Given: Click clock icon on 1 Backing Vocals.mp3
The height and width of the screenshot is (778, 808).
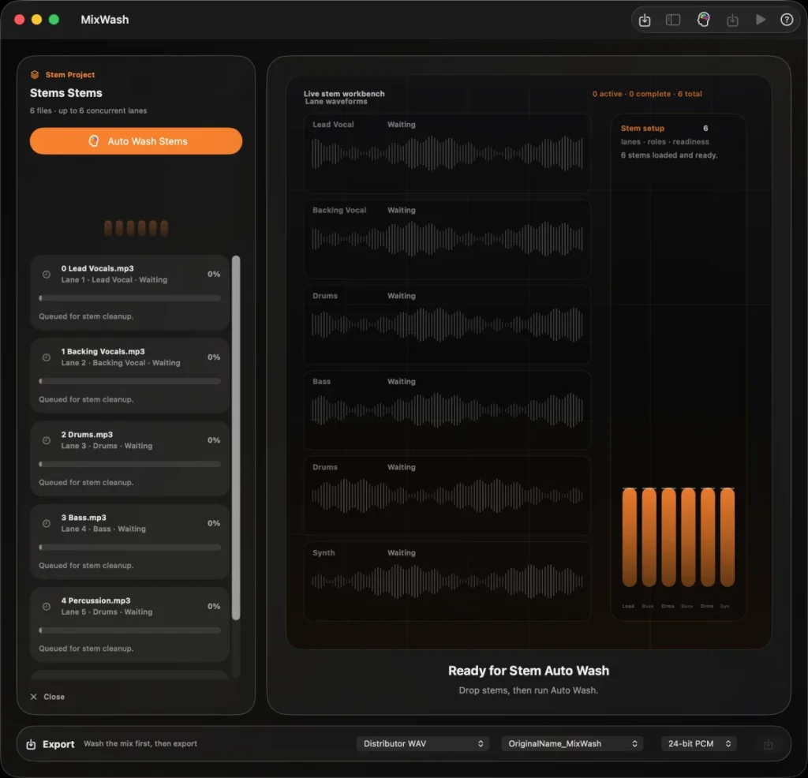Looking at the screenshot, I should pyautogui.click(x=47, y=357).
